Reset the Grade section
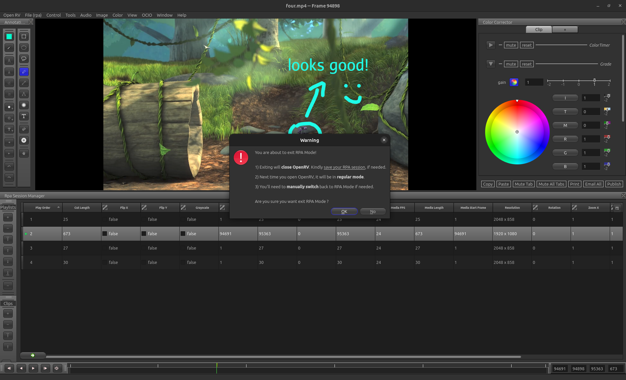 pos(527,64)
